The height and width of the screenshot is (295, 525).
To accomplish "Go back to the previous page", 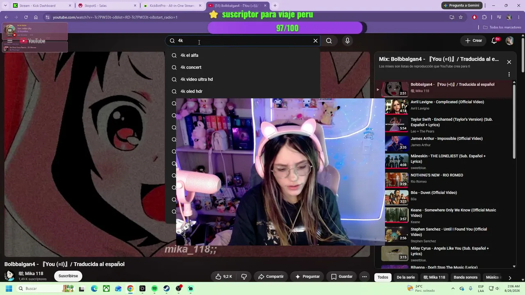I will click(x=6, y=17).
